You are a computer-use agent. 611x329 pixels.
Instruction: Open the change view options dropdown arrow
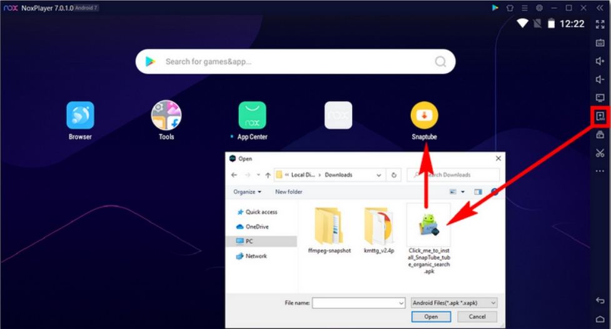pos(463,192)
